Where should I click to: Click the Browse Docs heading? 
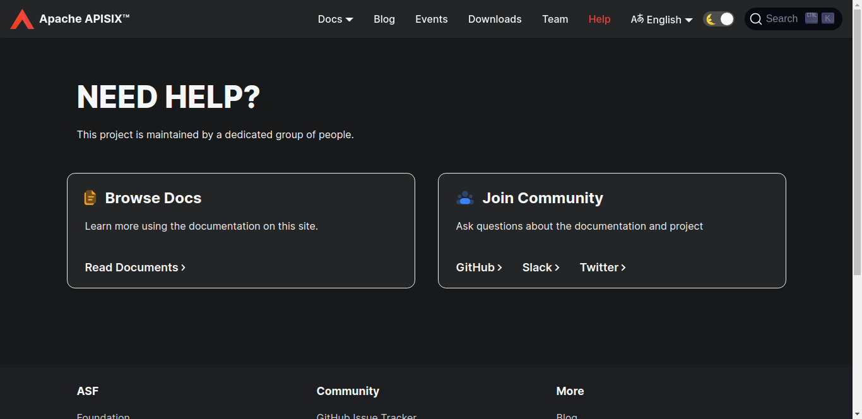153,198
